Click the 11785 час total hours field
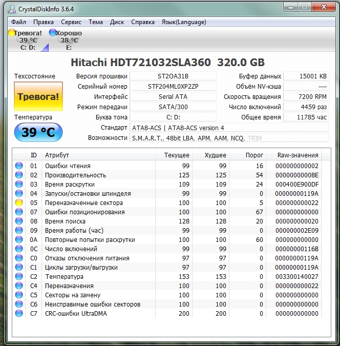The image size is (340, 346). pyautogui.click(x=306, y=117)
